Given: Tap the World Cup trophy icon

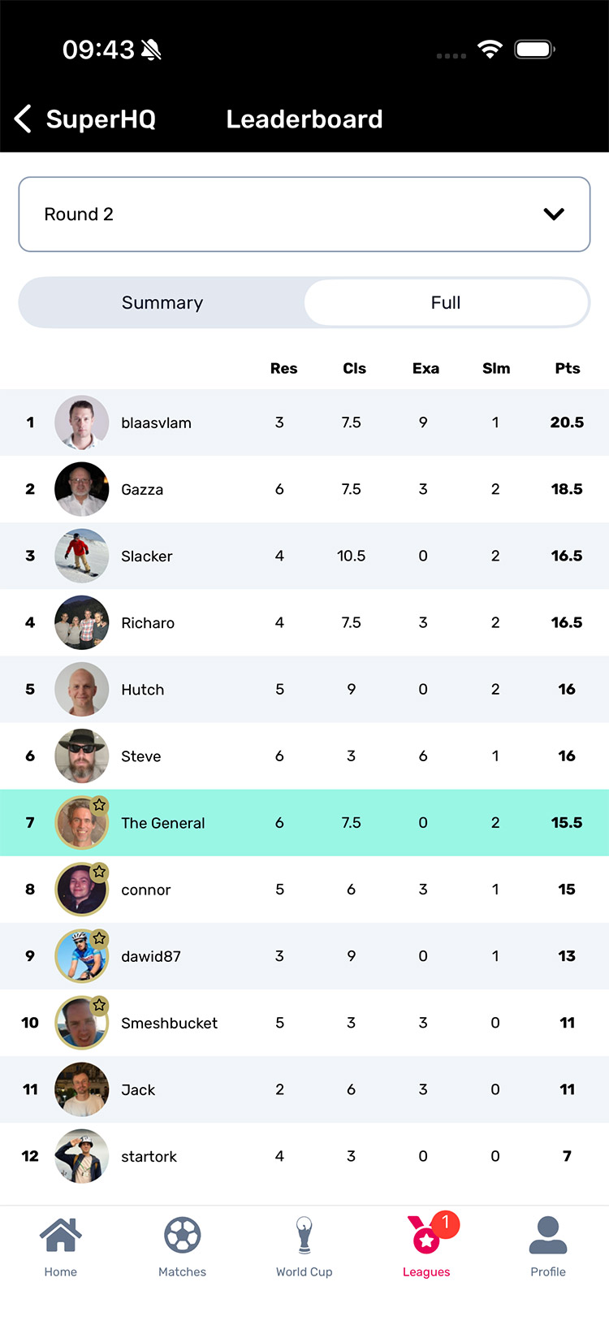Looking at the screenshot, I should [304, 1236].
